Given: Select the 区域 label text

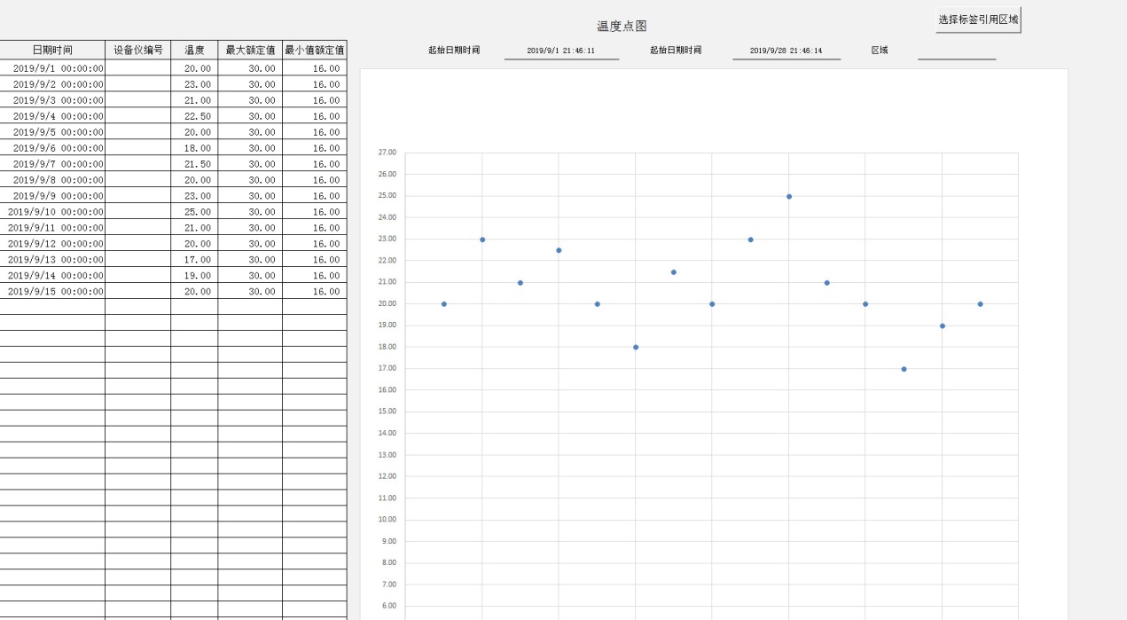Looking at the screenshot, I should [879, 51].
